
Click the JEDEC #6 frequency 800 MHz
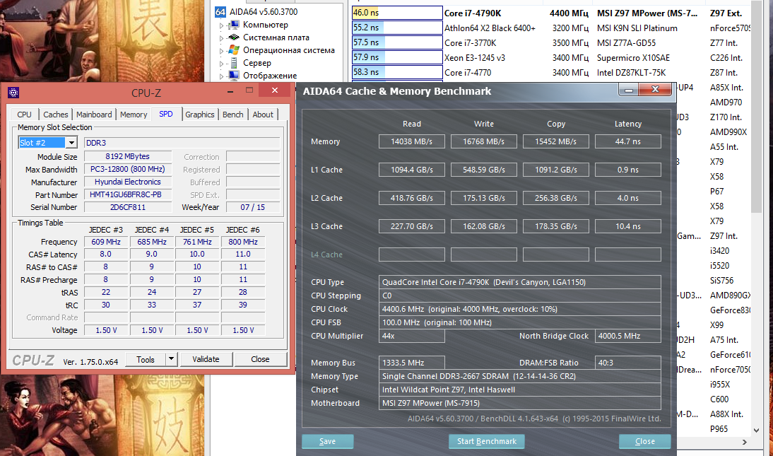click(x=243, y=242)
